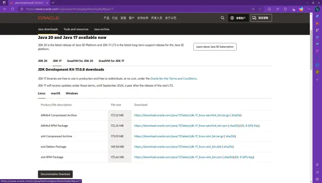Viewport: 322px width, 183px height.
Task: Open the 开发人员 menu
Action: pyautogui.click(x=157, y=18)
